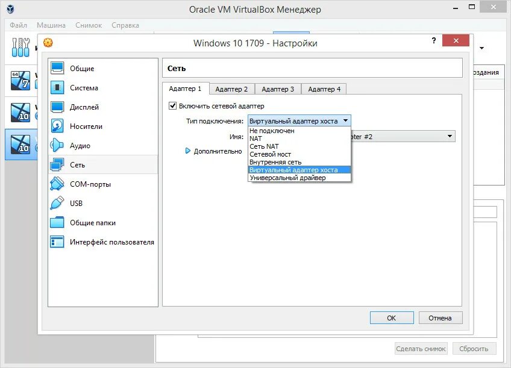Select the middle Windows 10 VM icon

click(x=20, y=113)
